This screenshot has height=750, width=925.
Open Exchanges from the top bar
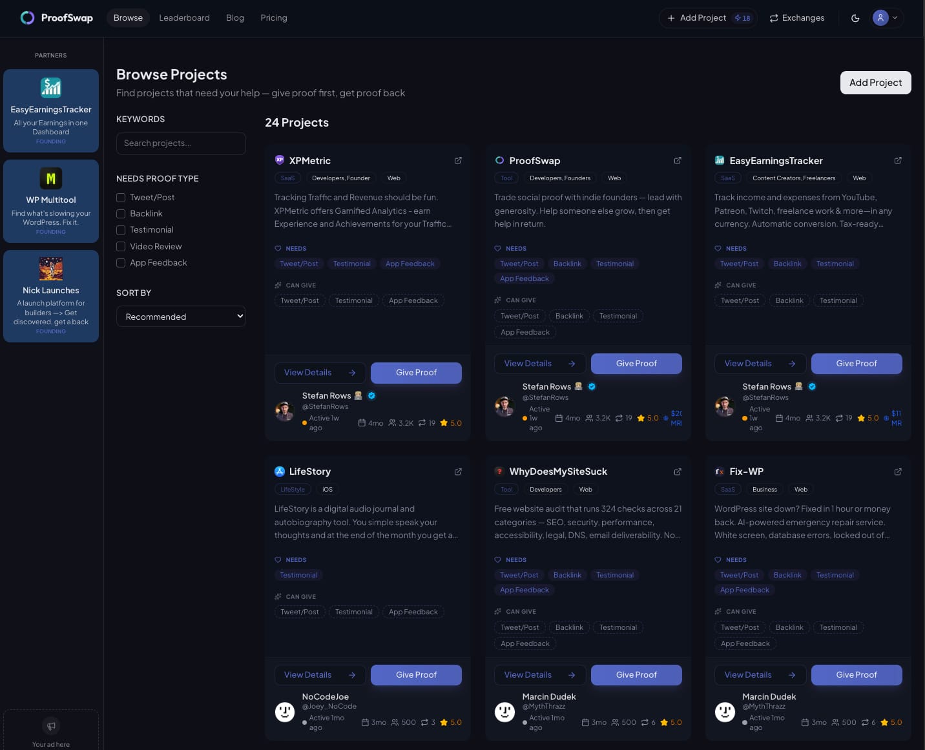click(796, 18)
